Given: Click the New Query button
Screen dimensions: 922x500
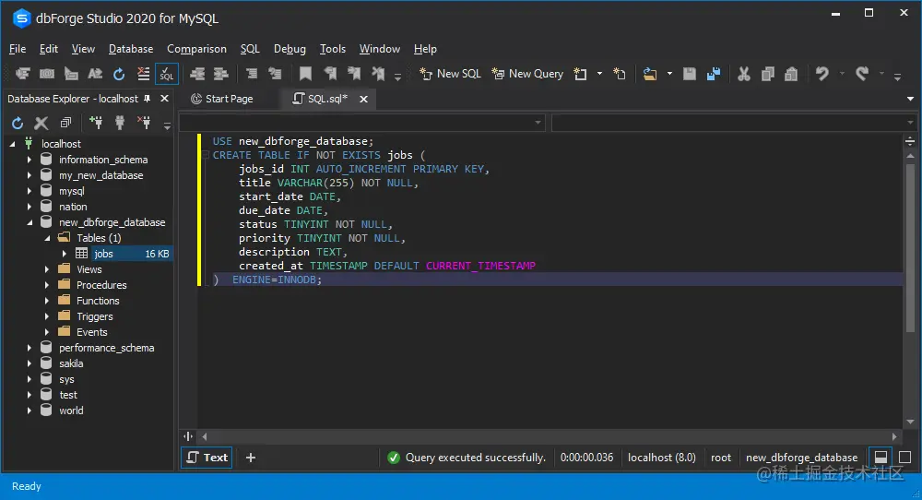Looking at the screenshot, I should point(527,74).
